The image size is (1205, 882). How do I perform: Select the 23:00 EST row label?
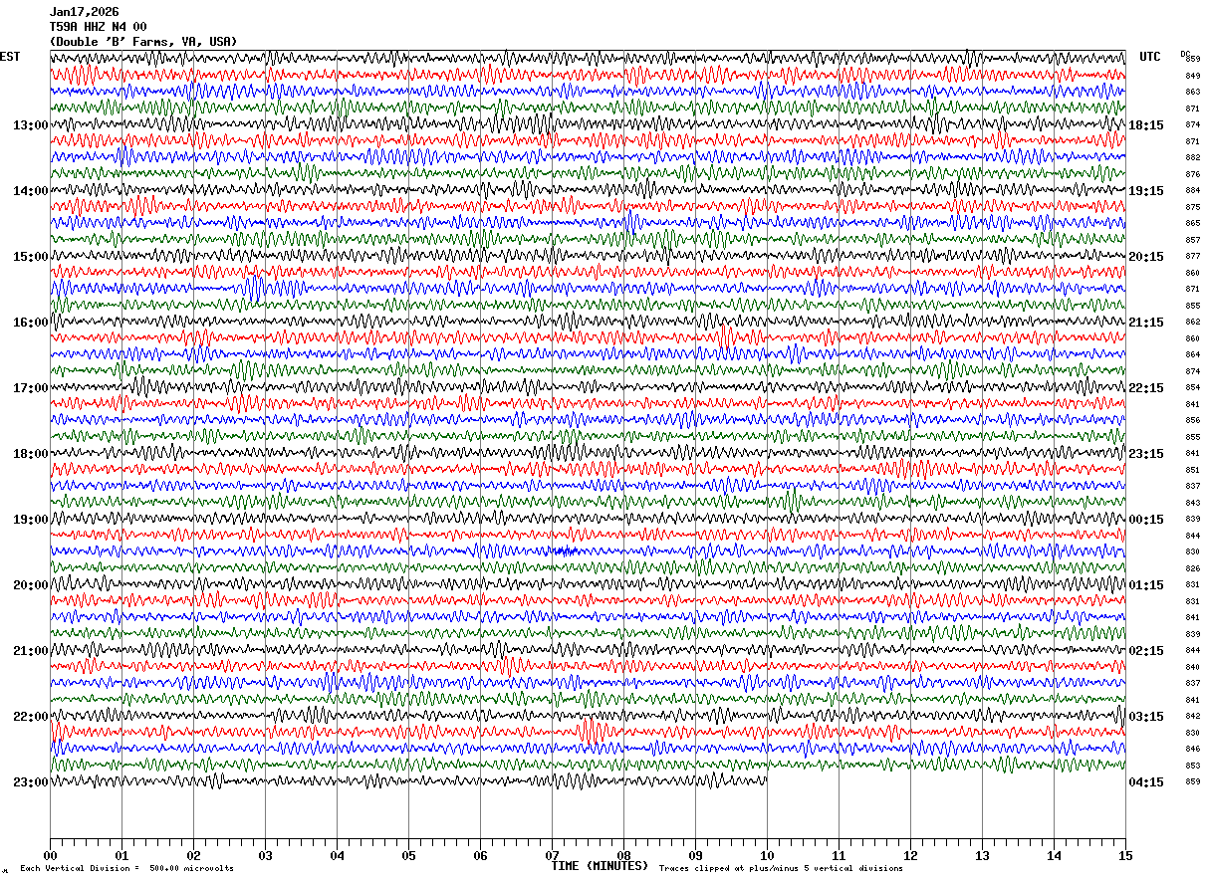click(x=30, y=782)
